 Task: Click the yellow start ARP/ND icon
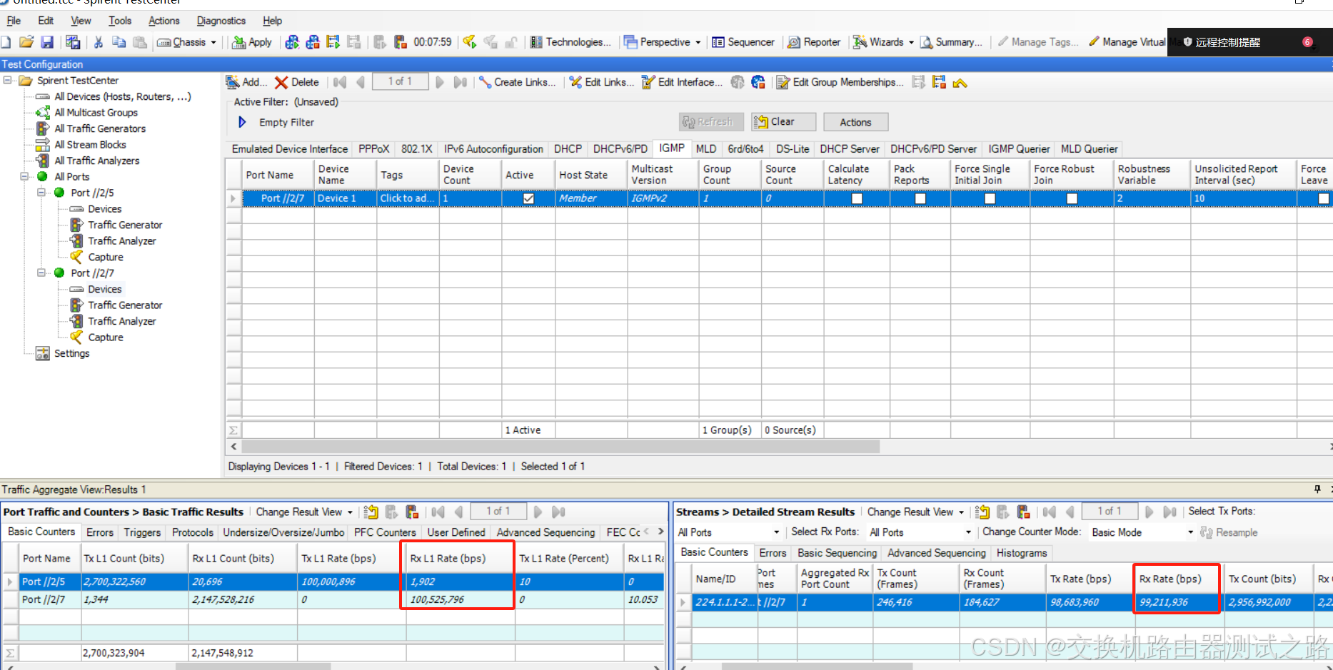coord(469,42)
